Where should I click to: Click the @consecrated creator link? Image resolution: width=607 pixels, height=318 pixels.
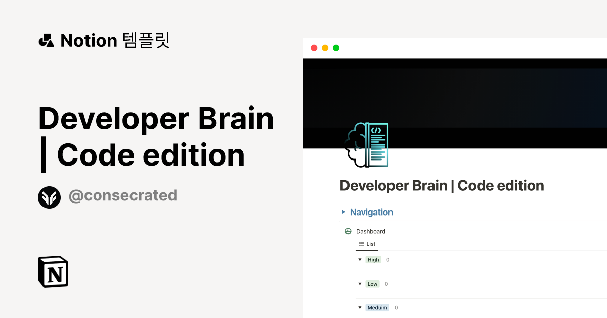tap(123, 195)
